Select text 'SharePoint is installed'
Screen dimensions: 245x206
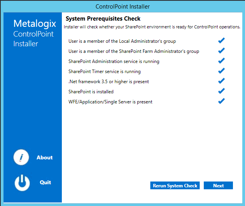(x=91, y=92)
